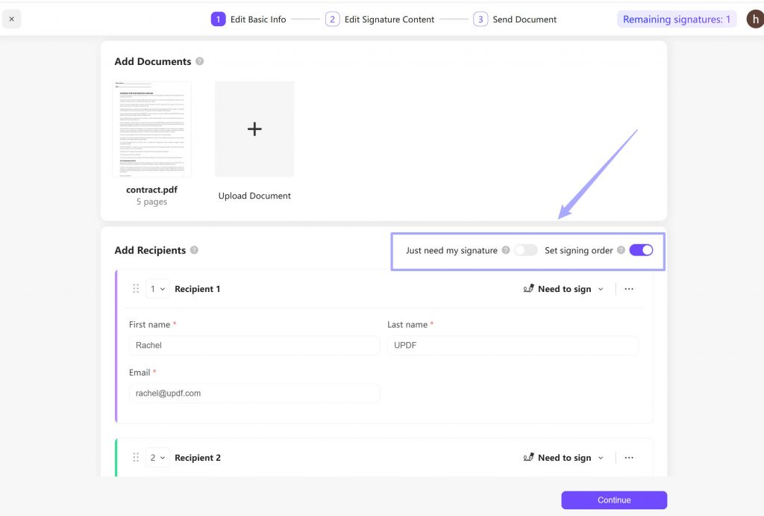Click the Remaining signatures indicator
Screen dimensions: 764x516
coord(676,19)
